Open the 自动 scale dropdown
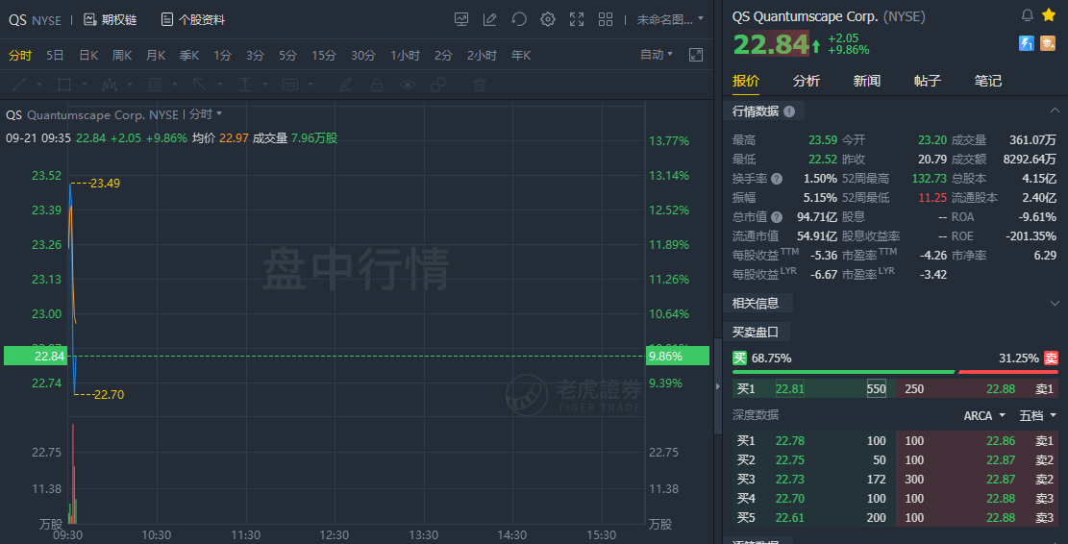1068x544 pixels. coord(656,55)
